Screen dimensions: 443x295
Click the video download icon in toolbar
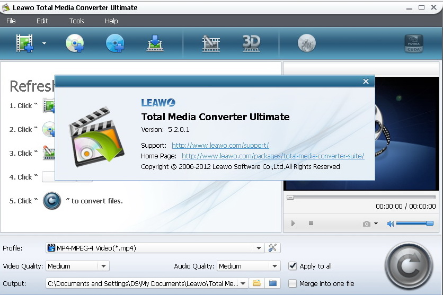[155, 43]
